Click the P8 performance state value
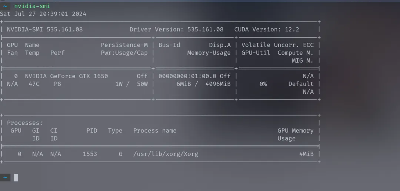 click(x=57, y=84)
